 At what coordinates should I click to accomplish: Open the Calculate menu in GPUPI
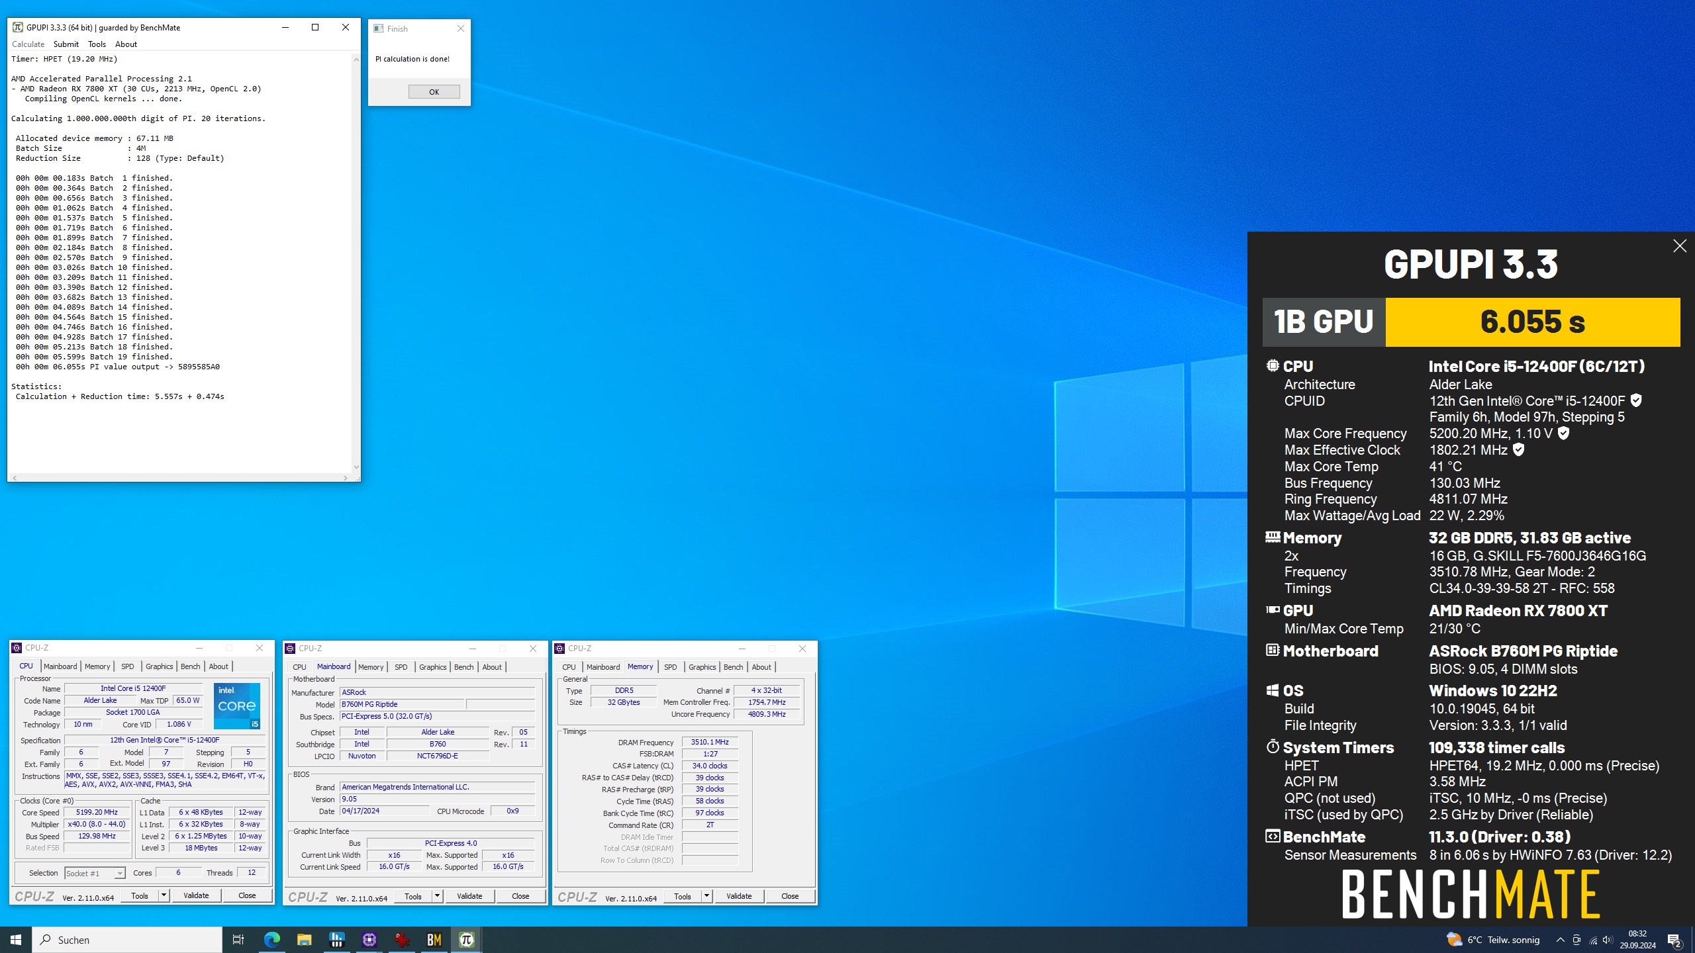click(28, 44)
